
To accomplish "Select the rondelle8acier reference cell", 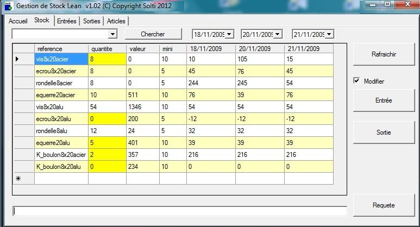I will point(61,83).
